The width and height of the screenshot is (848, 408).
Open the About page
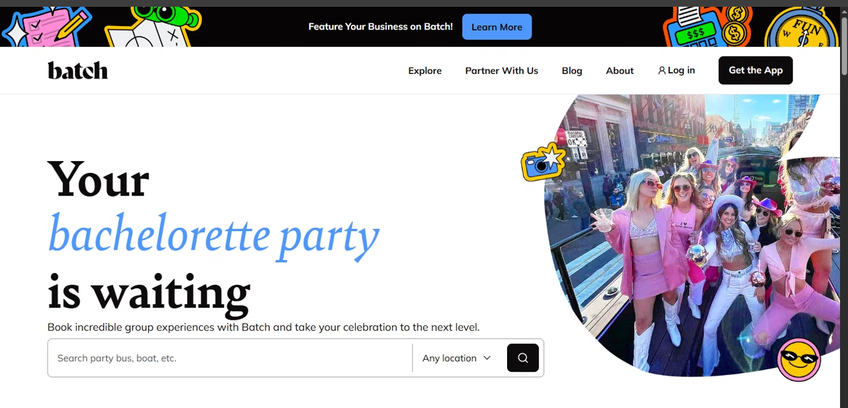(x=620, y=71)
